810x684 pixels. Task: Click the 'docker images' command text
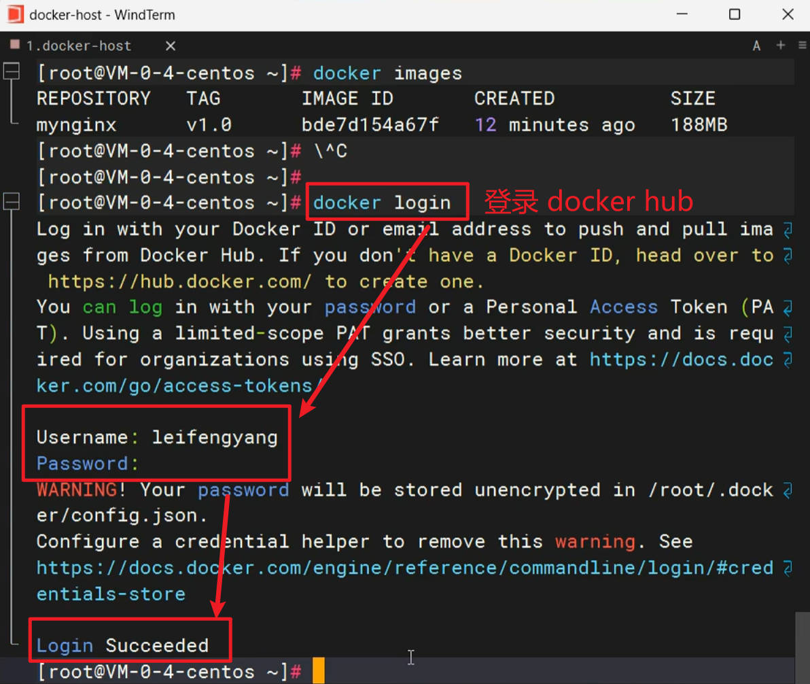pos(387,73)
